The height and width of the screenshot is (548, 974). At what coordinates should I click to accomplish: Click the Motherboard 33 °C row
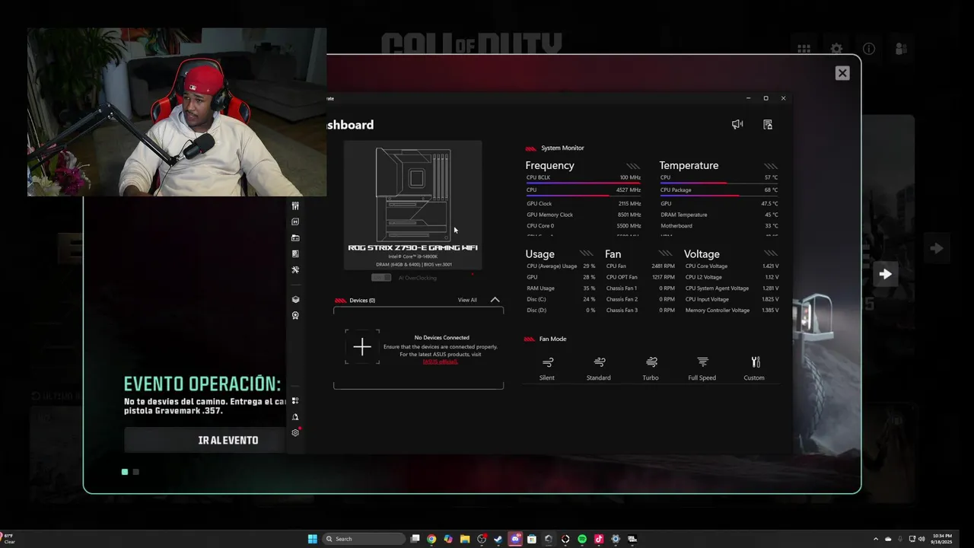(x=719, y=226)
